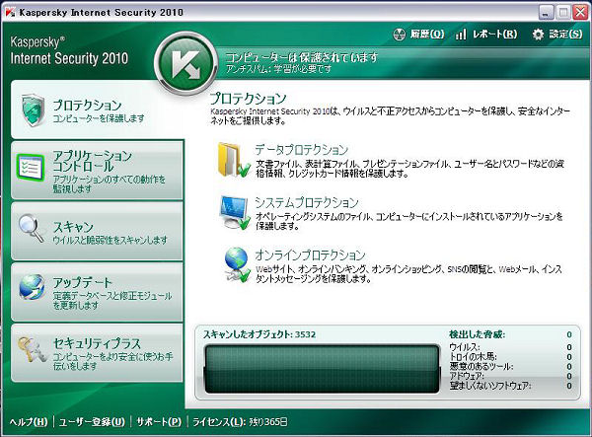Click the bar chart icon next to レポート
The width and height of the screenshot is (592, 437).
tap(461, 35)
